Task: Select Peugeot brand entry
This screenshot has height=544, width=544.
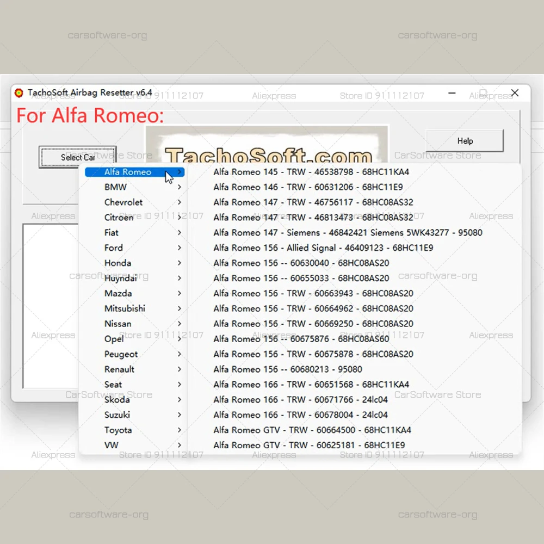Action: 134,354
